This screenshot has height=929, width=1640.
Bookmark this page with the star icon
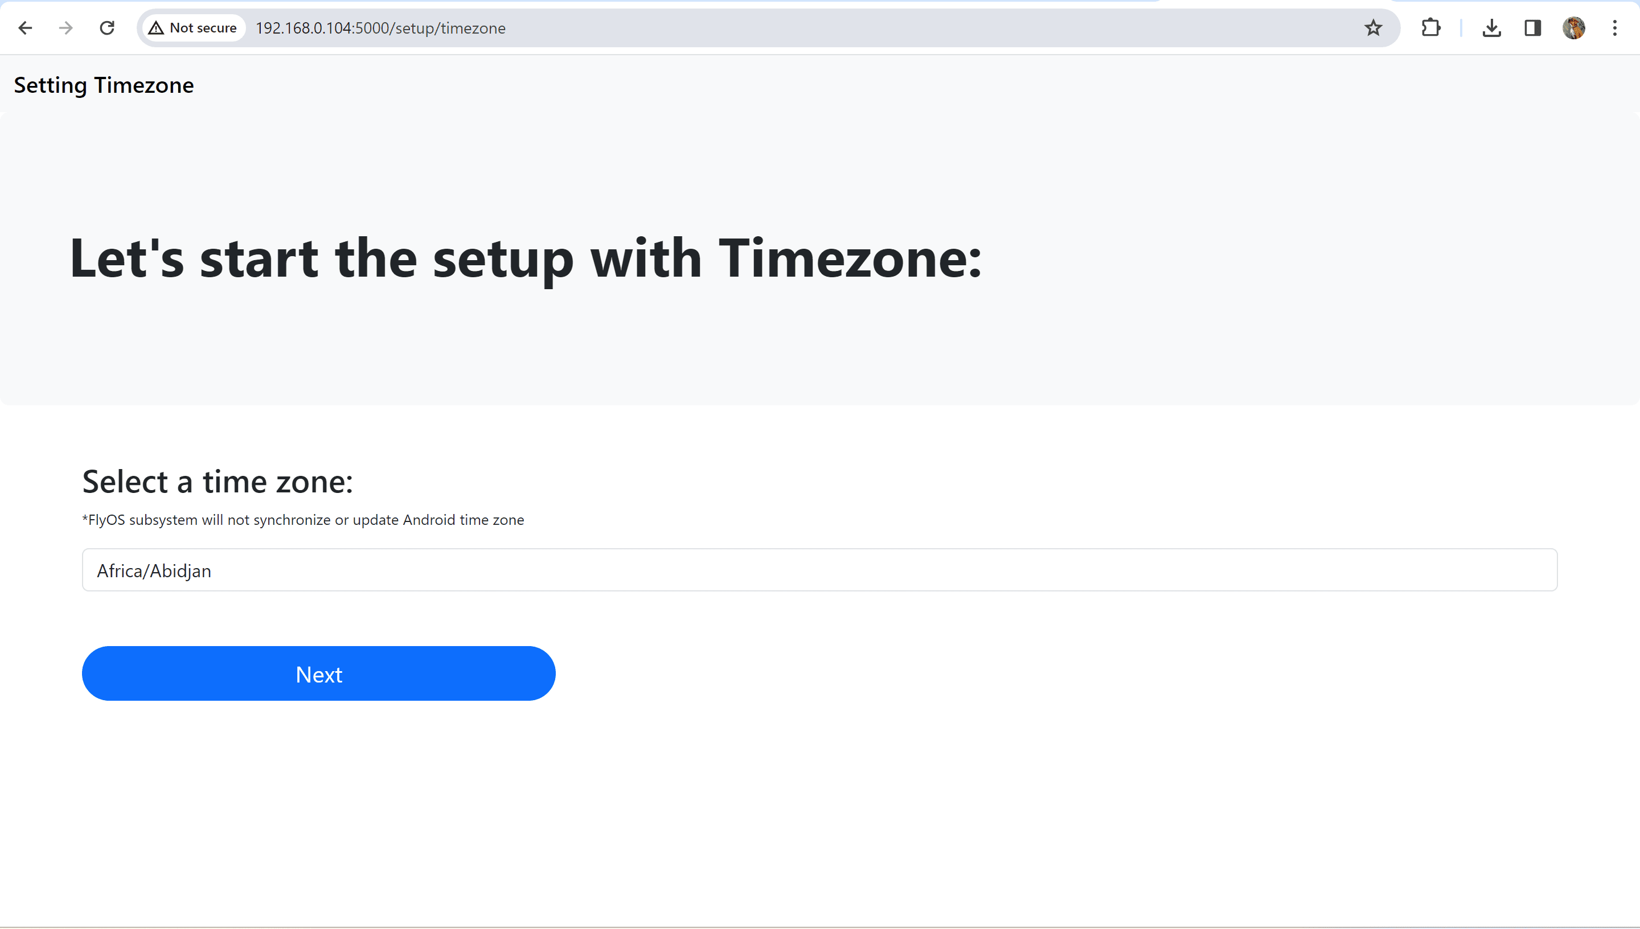click(1373, 28)
